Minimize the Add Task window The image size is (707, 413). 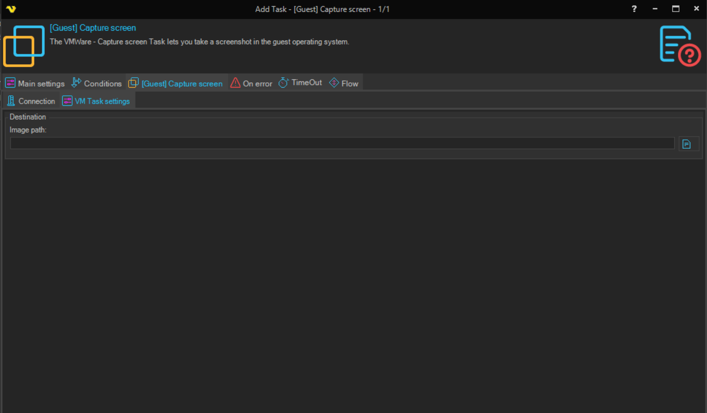[x=656, y=9]
